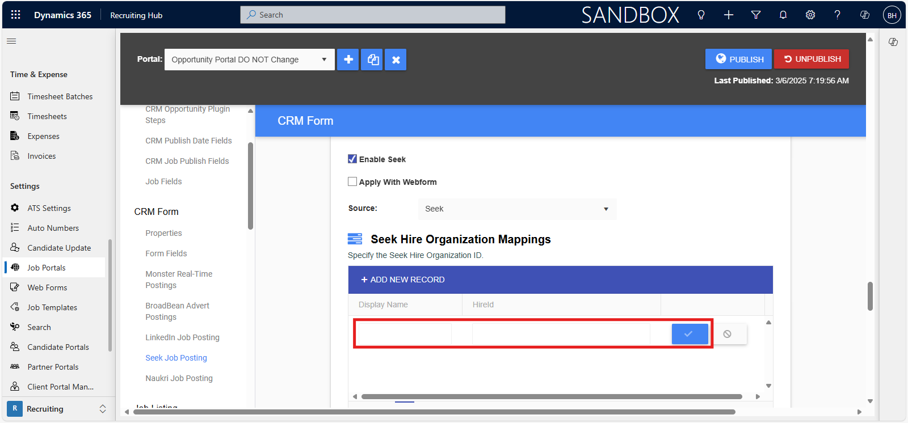Open Search in the Settings sidebar

click(x=39, y=327)
